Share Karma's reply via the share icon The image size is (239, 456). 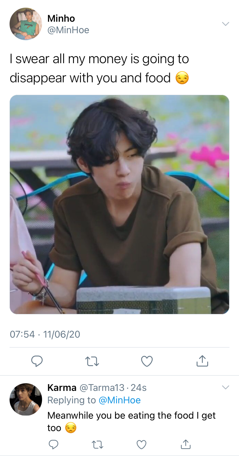[x=185, y=444]
